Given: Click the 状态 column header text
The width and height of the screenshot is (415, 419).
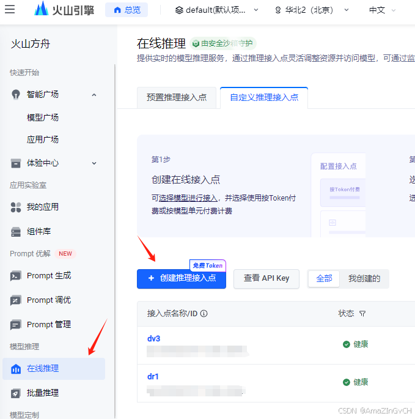Looking at the screenshot, I should (x=347, y=313).
